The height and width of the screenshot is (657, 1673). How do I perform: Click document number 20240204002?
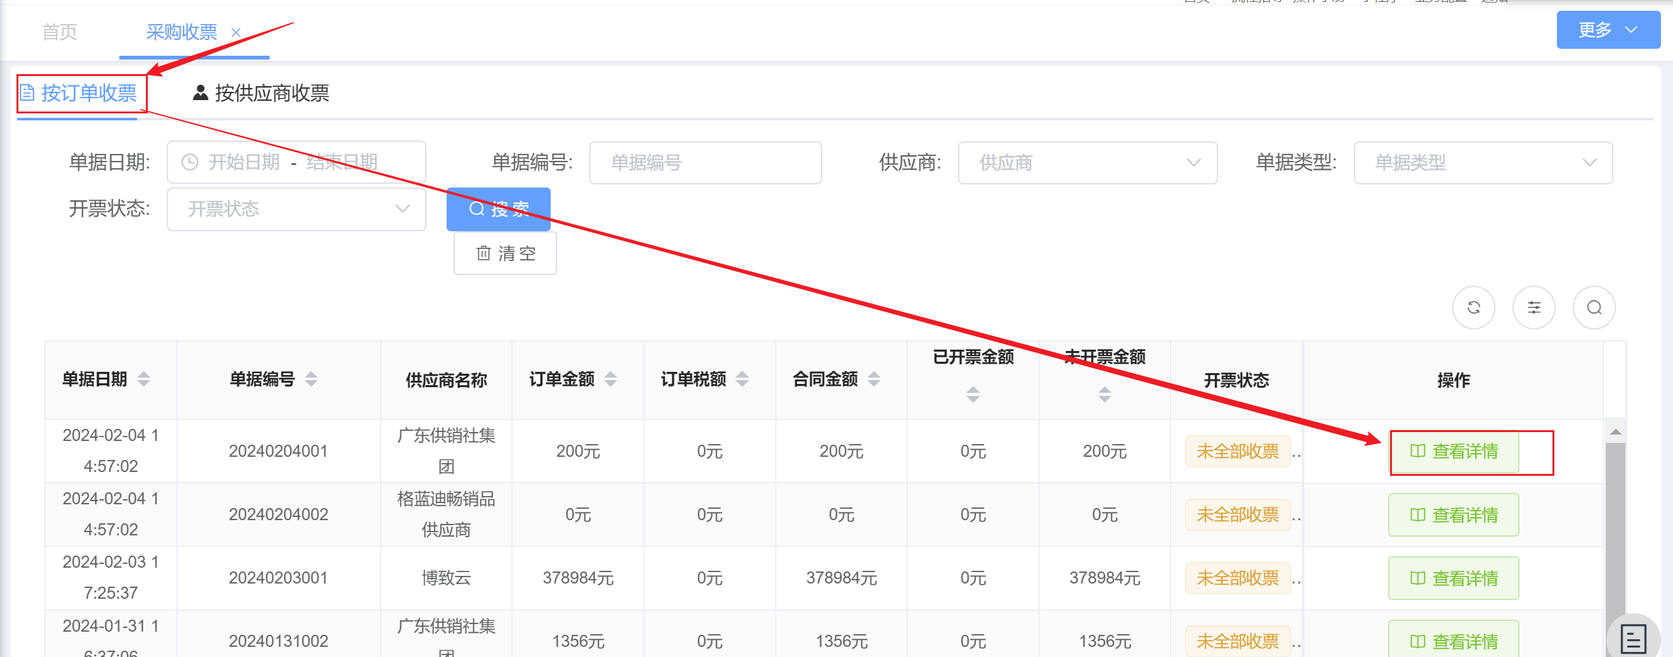[x=278, y=515]
